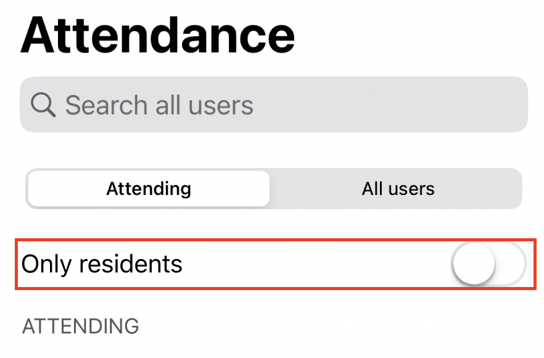The height and width of the screenshot is (358, 544).
Task: Click the Only residents label text
Action: point(102,264)
